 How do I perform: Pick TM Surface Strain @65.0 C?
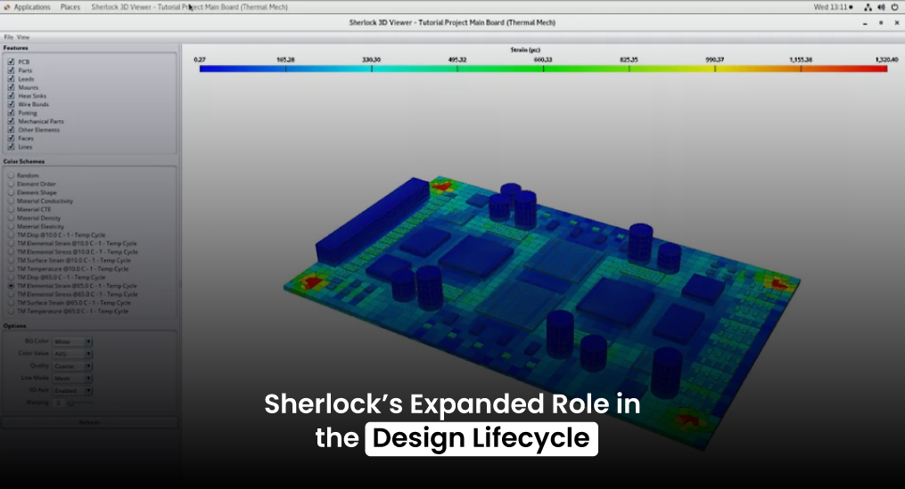click(x=11, y=303)
